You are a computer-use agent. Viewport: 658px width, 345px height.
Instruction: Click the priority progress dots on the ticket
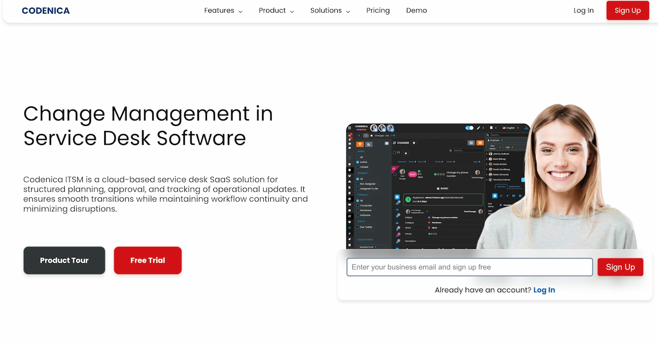pos(438,174)
